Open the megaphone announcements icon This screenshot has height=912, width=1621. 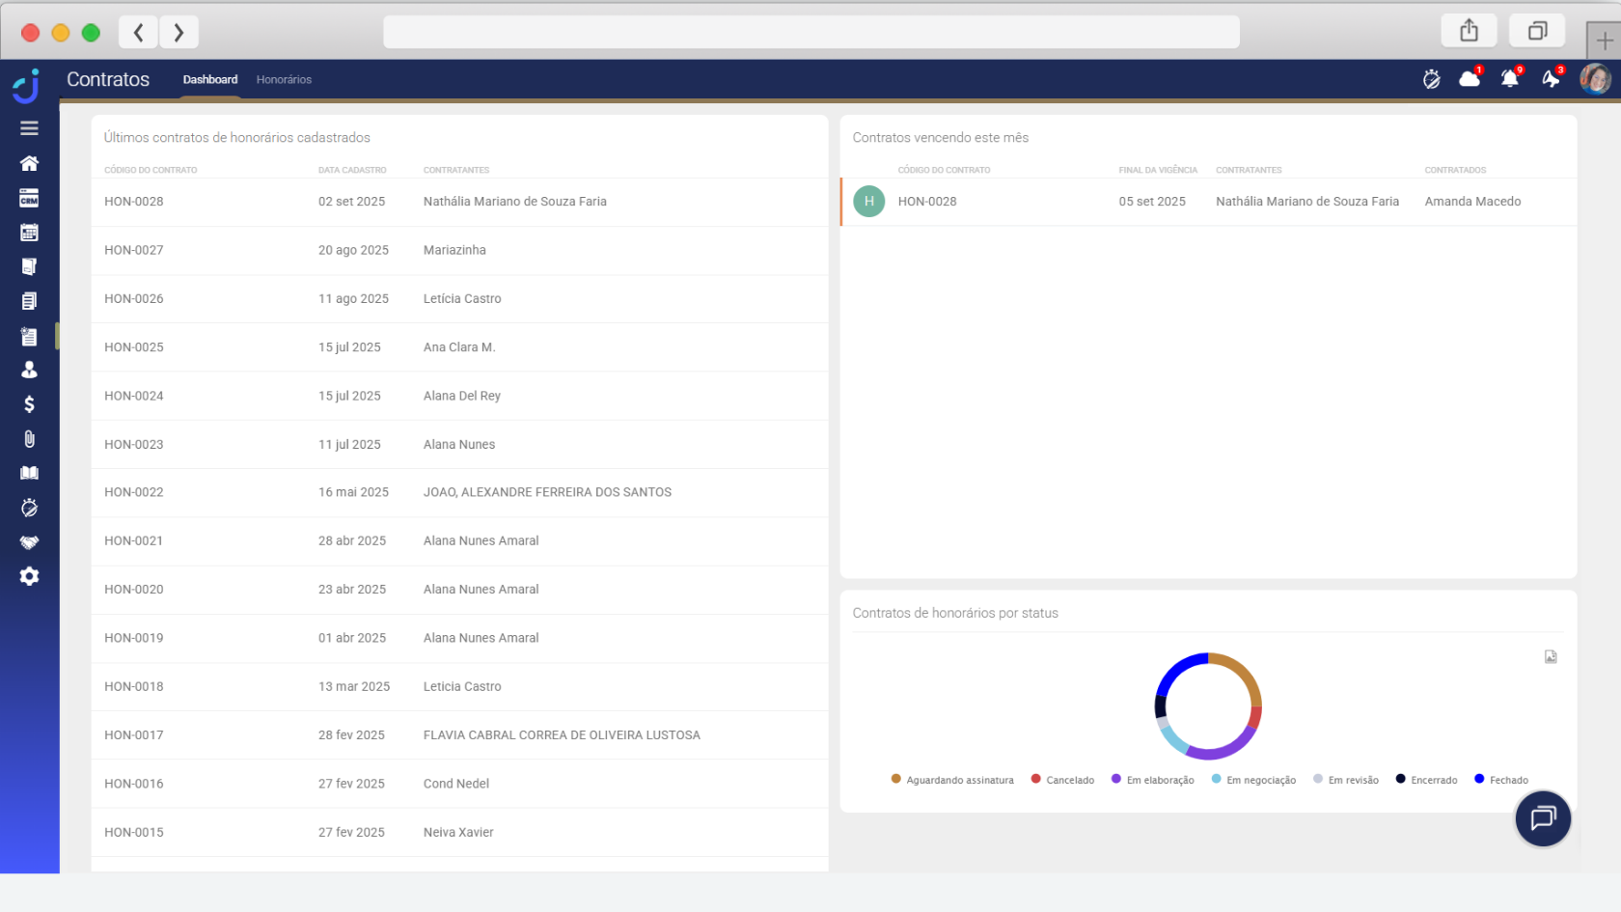click(1551, 79)
